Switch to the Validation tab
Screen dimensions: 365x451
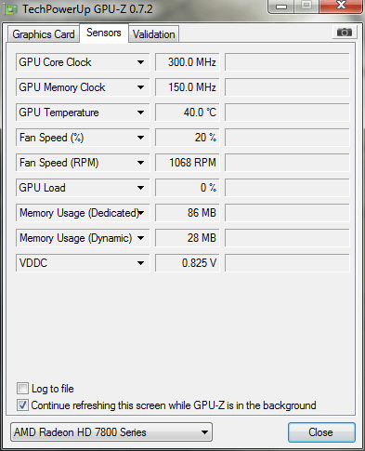click(153, 34)
